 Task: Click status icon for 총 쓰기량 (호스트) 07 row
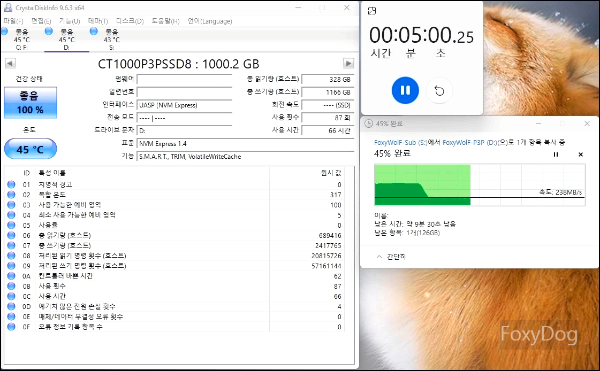11,245
